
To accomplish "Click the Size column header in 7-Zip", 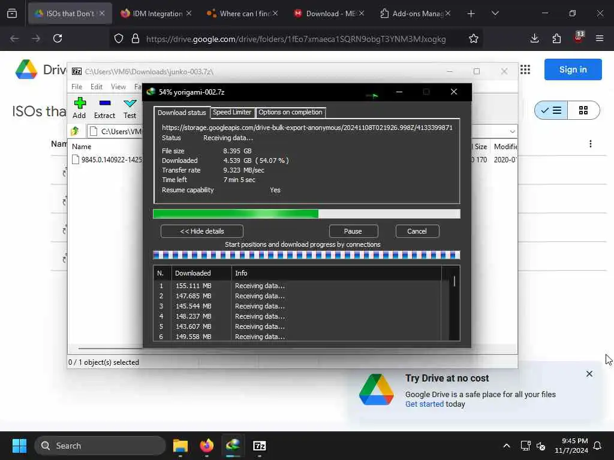I will click(481, 147).
